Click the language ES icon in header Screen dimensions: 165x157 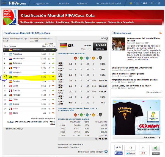tap(137, 3)
